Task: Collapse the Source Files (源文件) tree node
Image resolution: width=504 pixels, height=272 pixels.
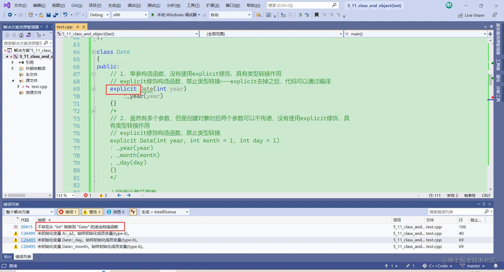Action: coord(13,80)
